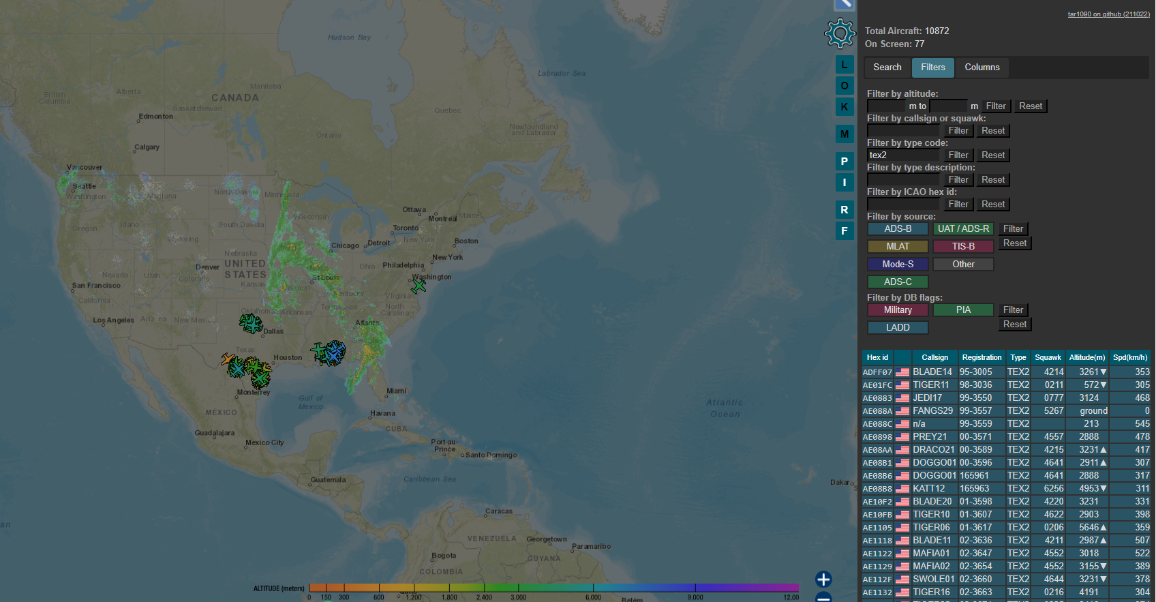Reset the altitude filter
The width and height of the screenshot is (1156, 602).
point(1031,106)
